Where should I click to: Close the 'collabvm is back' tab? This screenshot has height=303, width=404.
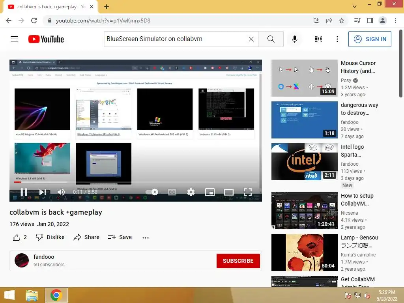coord(92,7)
